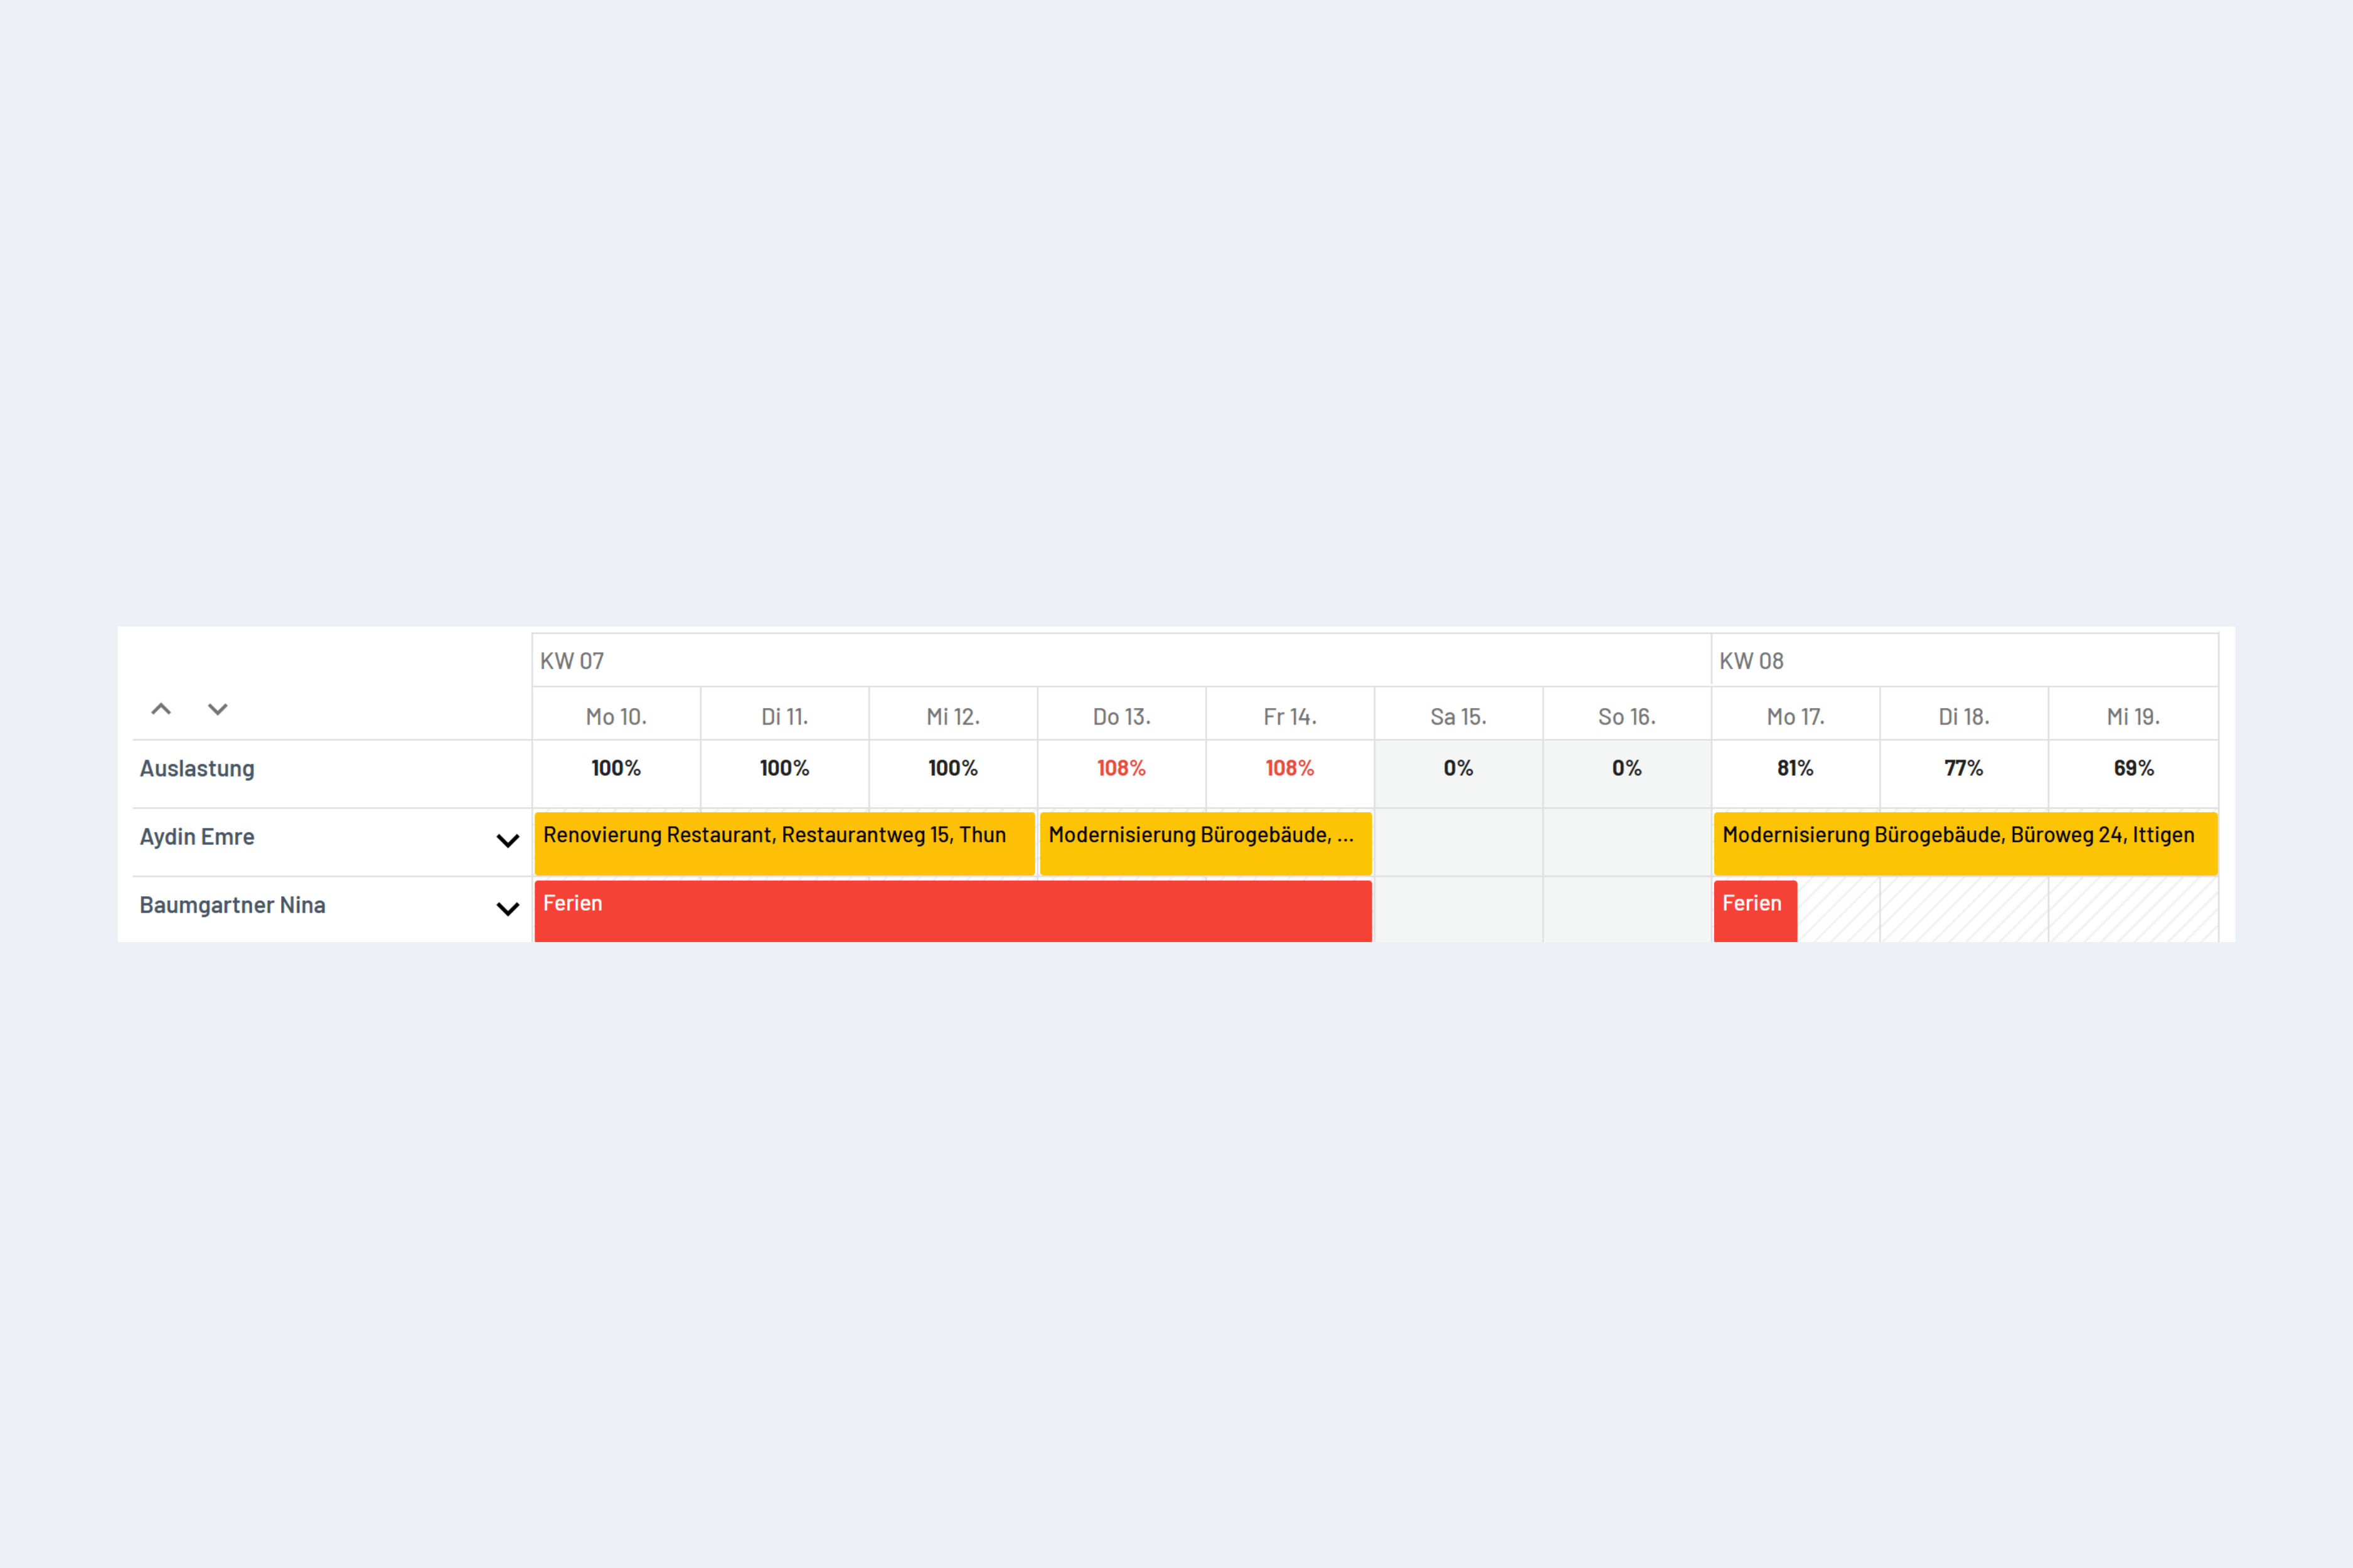The image size is (2353, 1568).
Task: Select the 0% value on Sa 15.
Action: coord(1458,768)
